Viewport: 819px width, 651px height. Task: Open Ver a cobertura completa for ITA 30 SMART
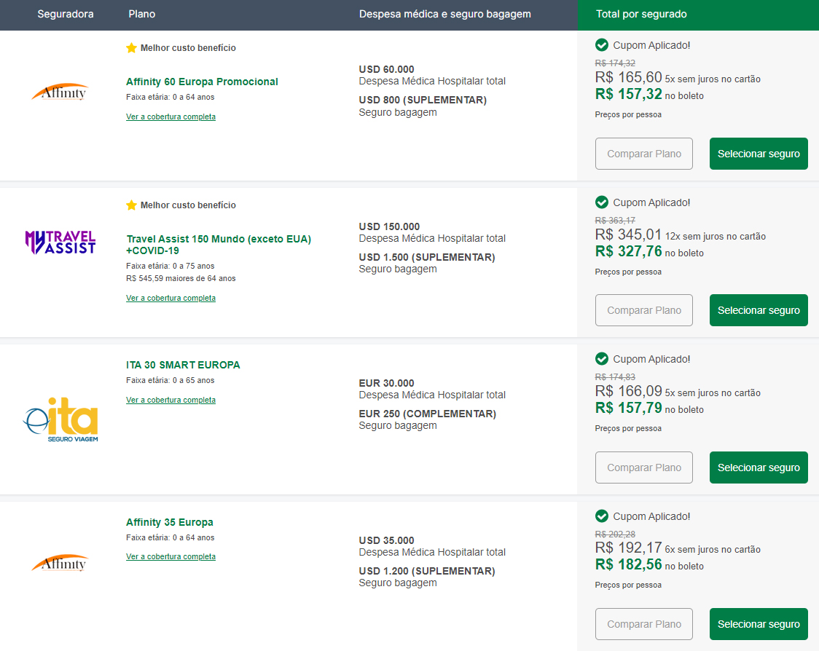click(171, 399)
